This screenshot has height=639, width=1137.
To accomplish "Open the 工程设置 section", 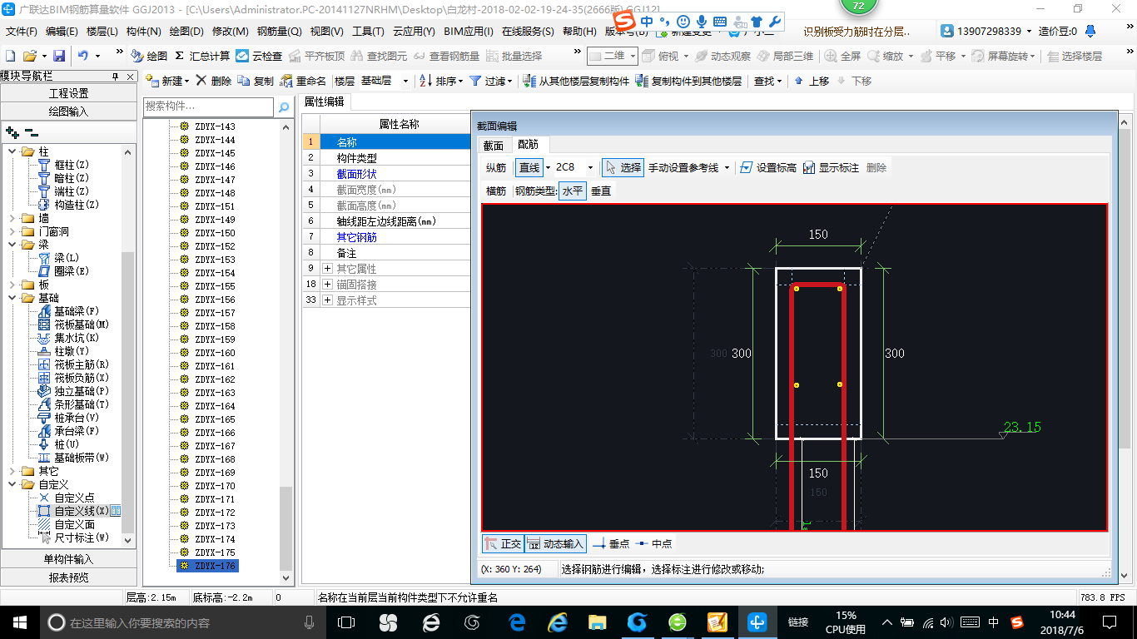I will pos(68,93).
